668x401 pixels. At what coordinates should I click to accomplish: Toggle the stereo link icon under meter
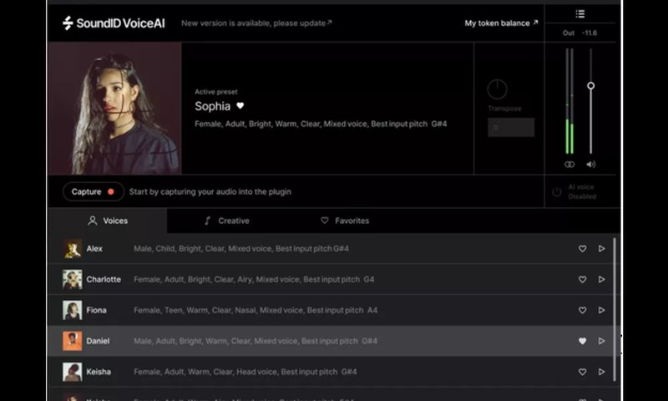pos(569,165)
